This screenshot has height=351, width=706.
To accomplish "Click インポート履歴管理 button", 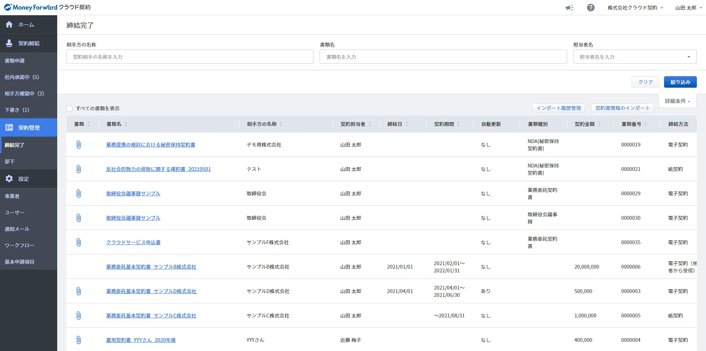I will (558, 108).
